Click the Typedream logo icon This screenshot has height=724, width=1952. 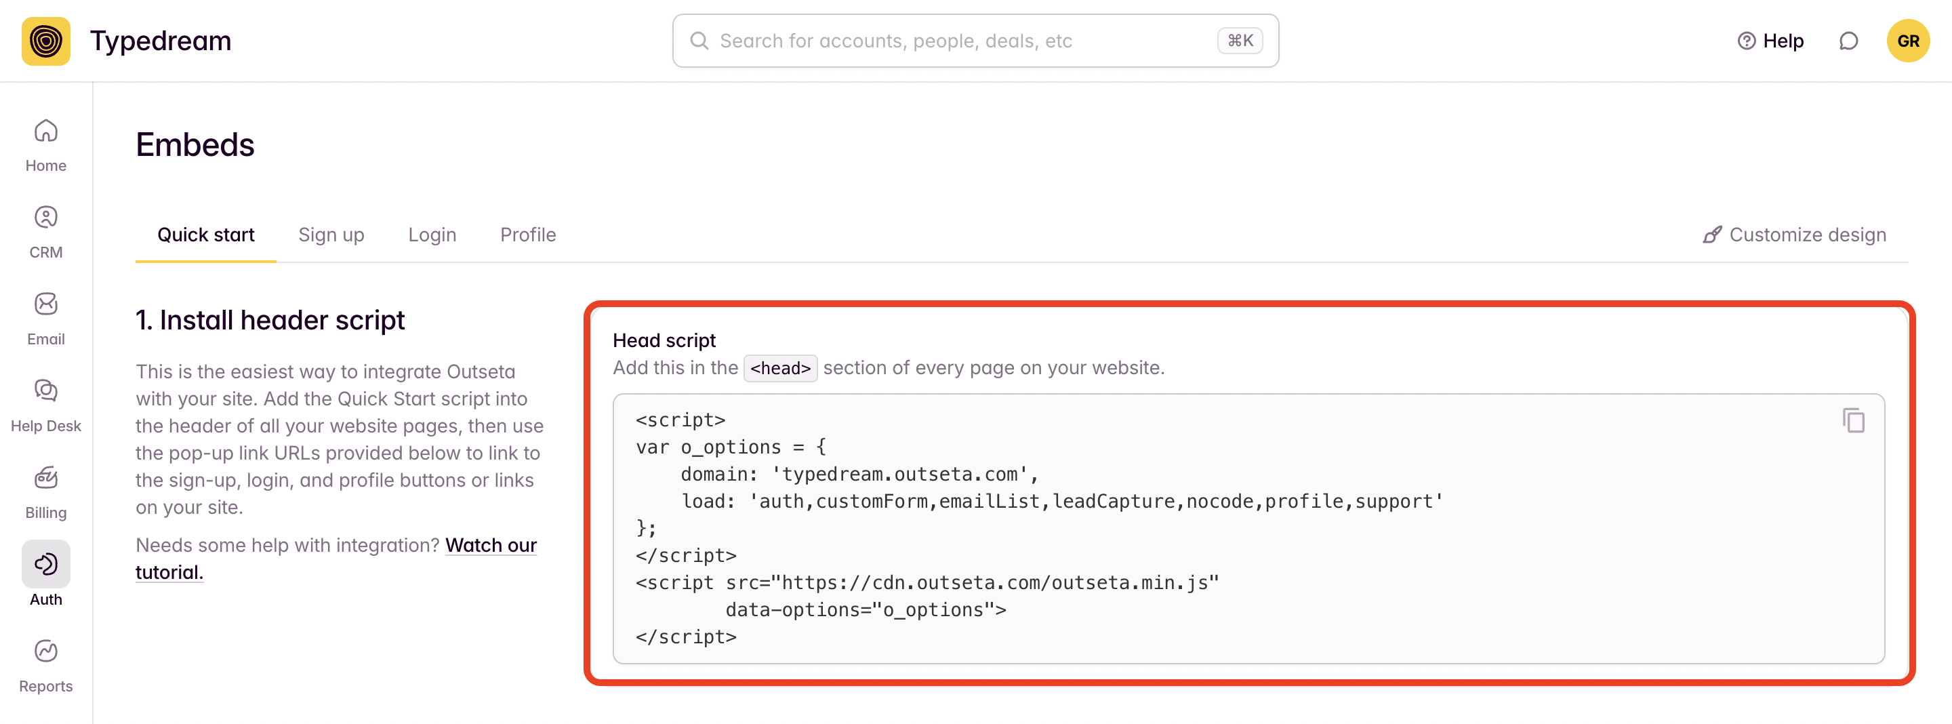tap(45, 41)
